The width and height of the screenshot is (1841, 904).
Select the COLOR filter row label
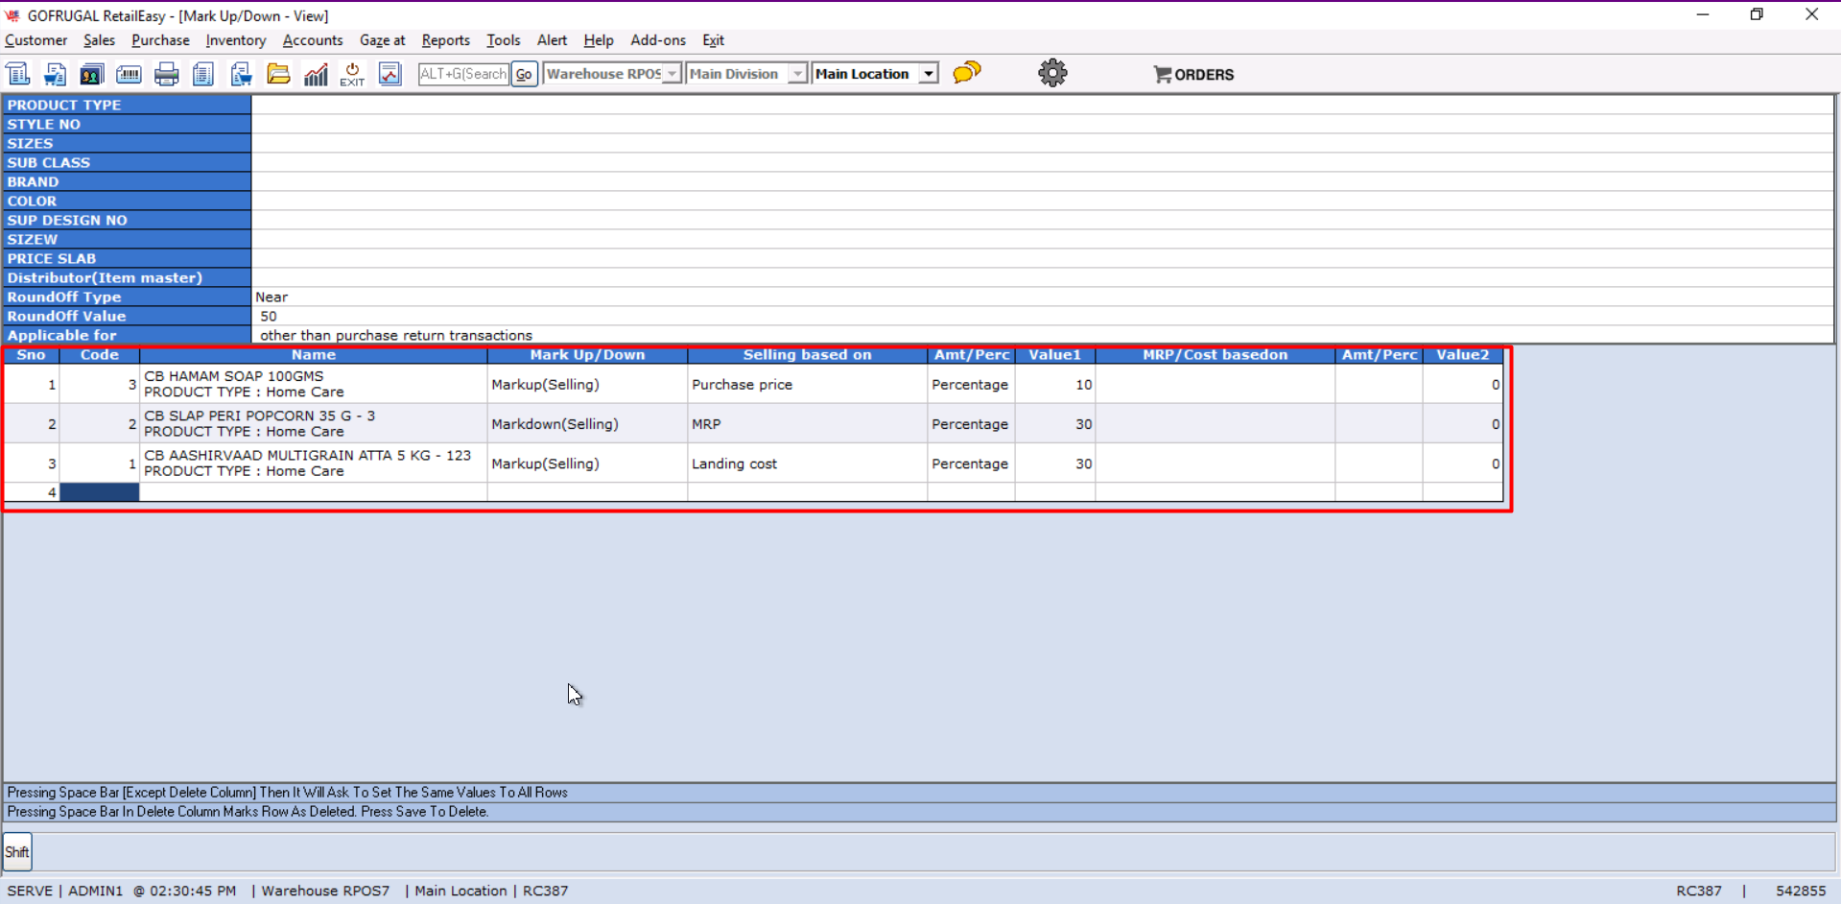[127, 201]
